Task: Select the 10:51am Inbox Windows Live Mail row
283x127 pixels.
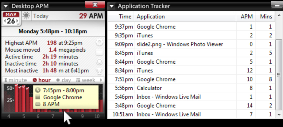Action: (x=191, y=114)
